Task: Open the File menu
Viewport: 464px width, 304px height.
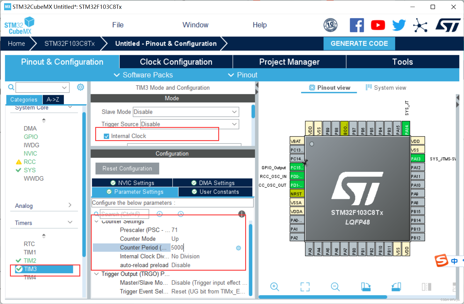Action: tap(118, 25)
